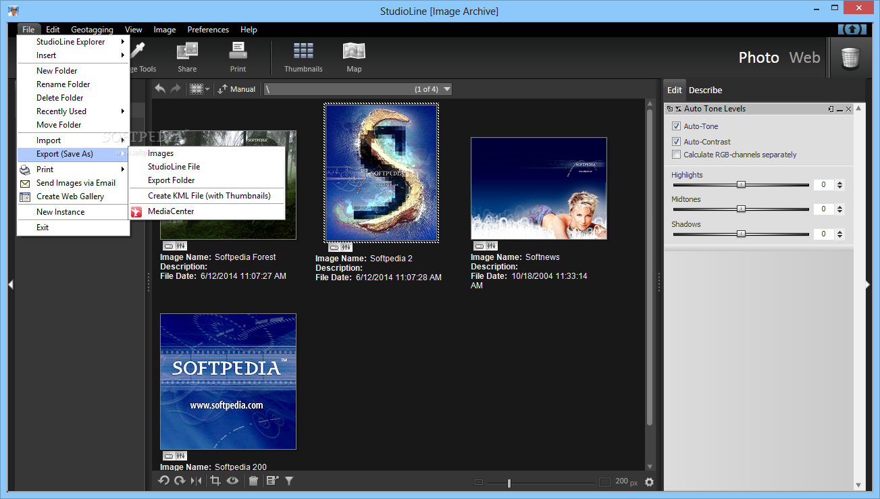Click the delete trash icon in bottom toolbar
Screen dimensions: 880x499
point(253,481)
